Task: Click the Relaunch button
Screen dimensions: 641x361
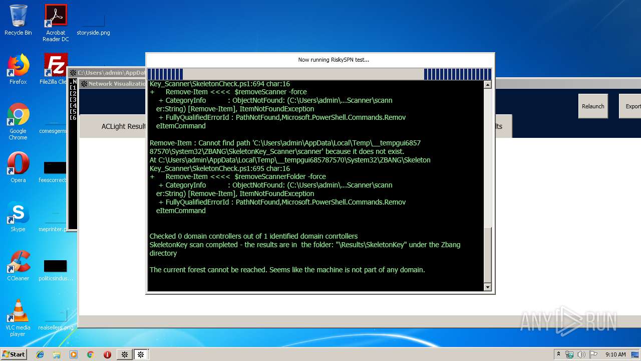Action: pos(593,106)
